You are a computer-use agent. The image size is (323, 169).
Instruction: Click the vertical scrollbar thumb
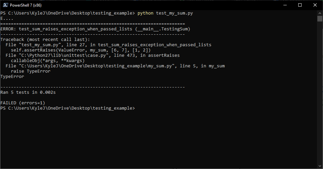320,19
